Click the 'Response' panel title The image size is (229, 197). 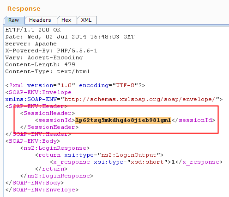(x=24, y=9)
